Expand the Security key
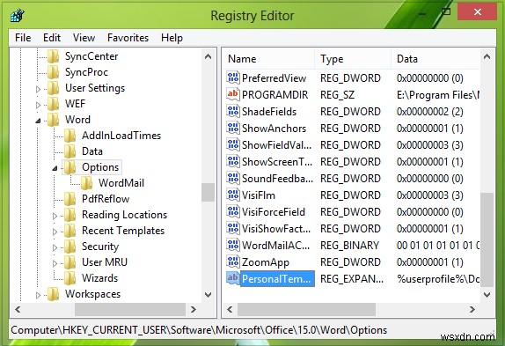This screenshot has height=346, width=505. click(x=55, y=247)
